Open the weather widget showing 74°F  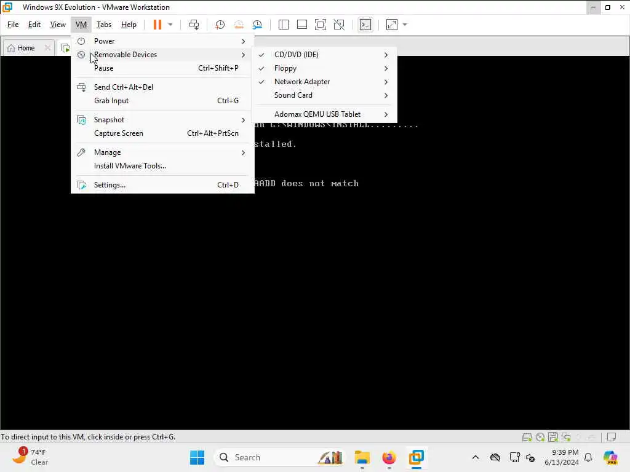tap(30, 457)
